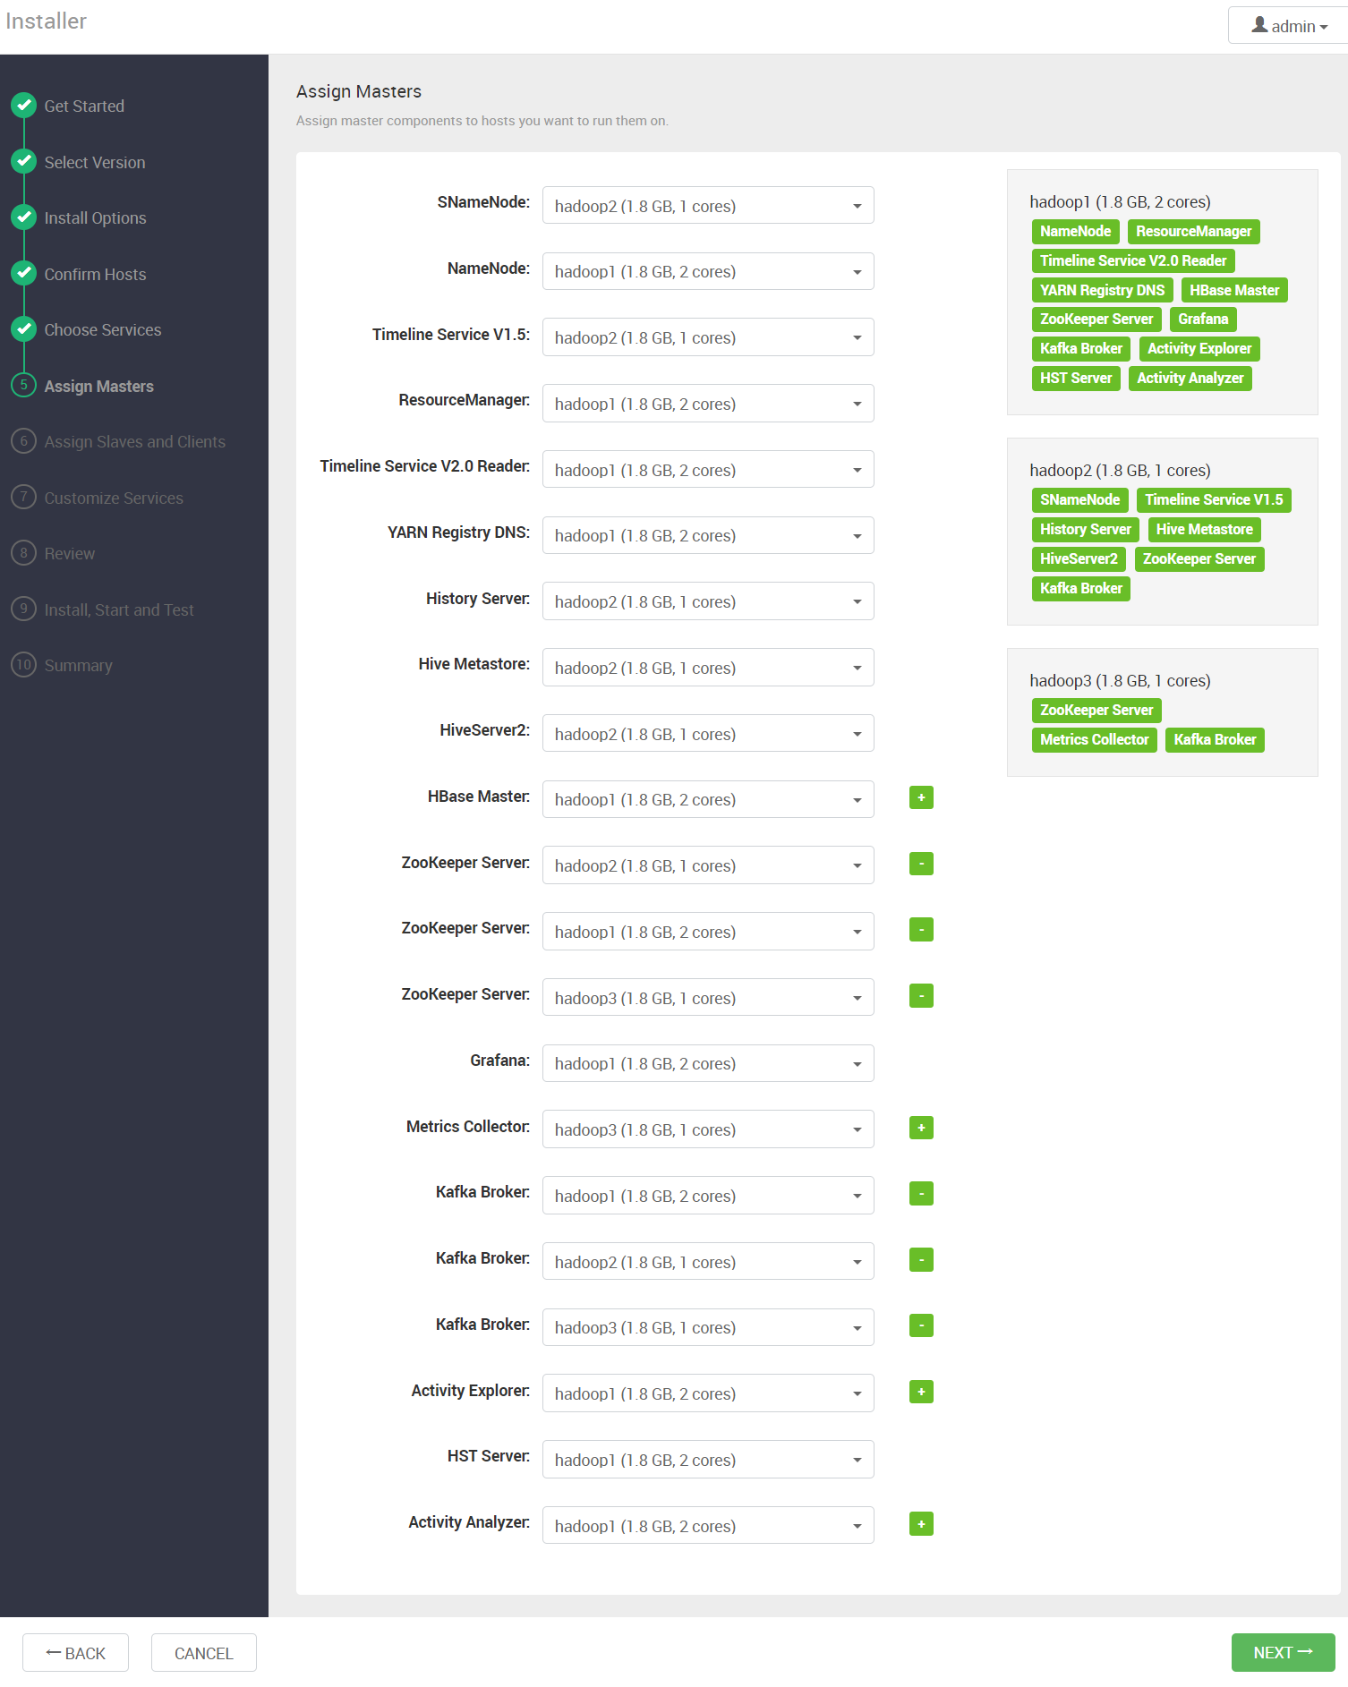Screen dimensions: 1348x1687
Task: Open the SNameNode host dropdown
Action: [708, 206]
